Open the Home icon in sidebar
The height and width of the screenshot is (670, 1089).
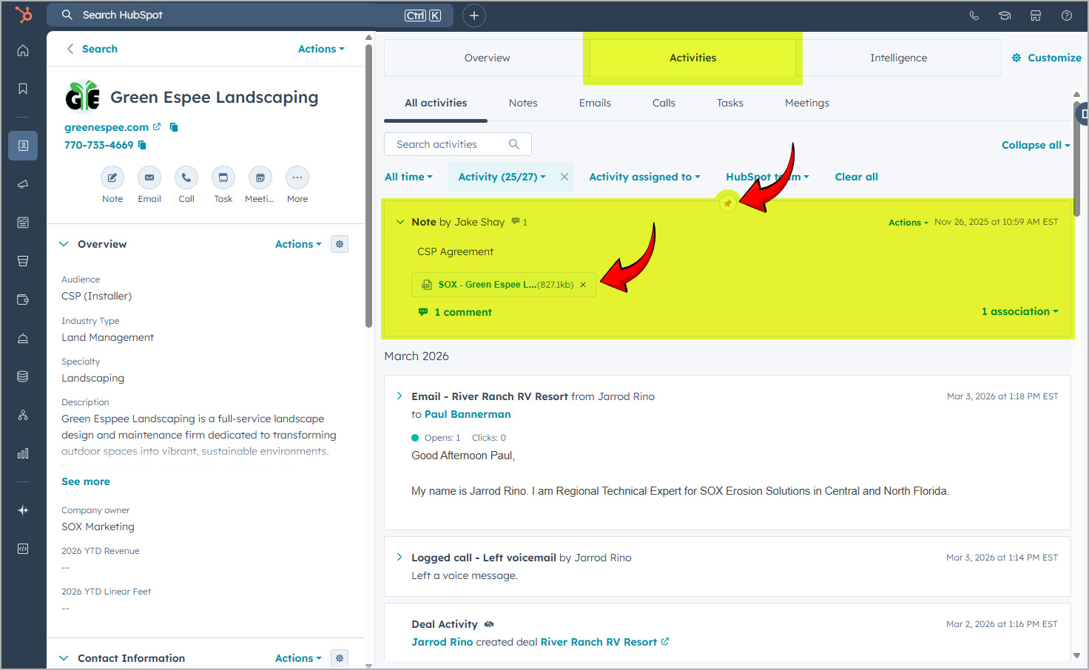[23, 50]
